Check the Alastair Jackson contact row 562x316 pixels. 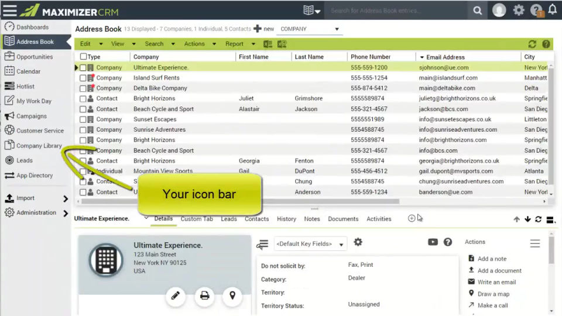coord(83,109)
